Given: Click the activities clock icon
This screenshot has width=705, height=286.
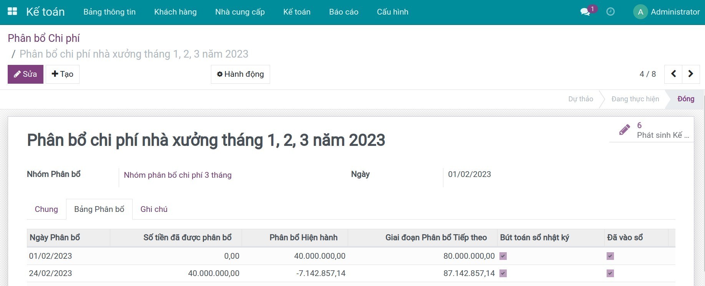Looking at the screenshot, I should tap(610, 12).
